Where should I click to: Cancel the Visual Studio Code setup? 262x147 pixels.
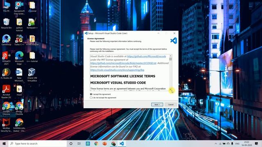pyautogui.click(x=171, y=105)
